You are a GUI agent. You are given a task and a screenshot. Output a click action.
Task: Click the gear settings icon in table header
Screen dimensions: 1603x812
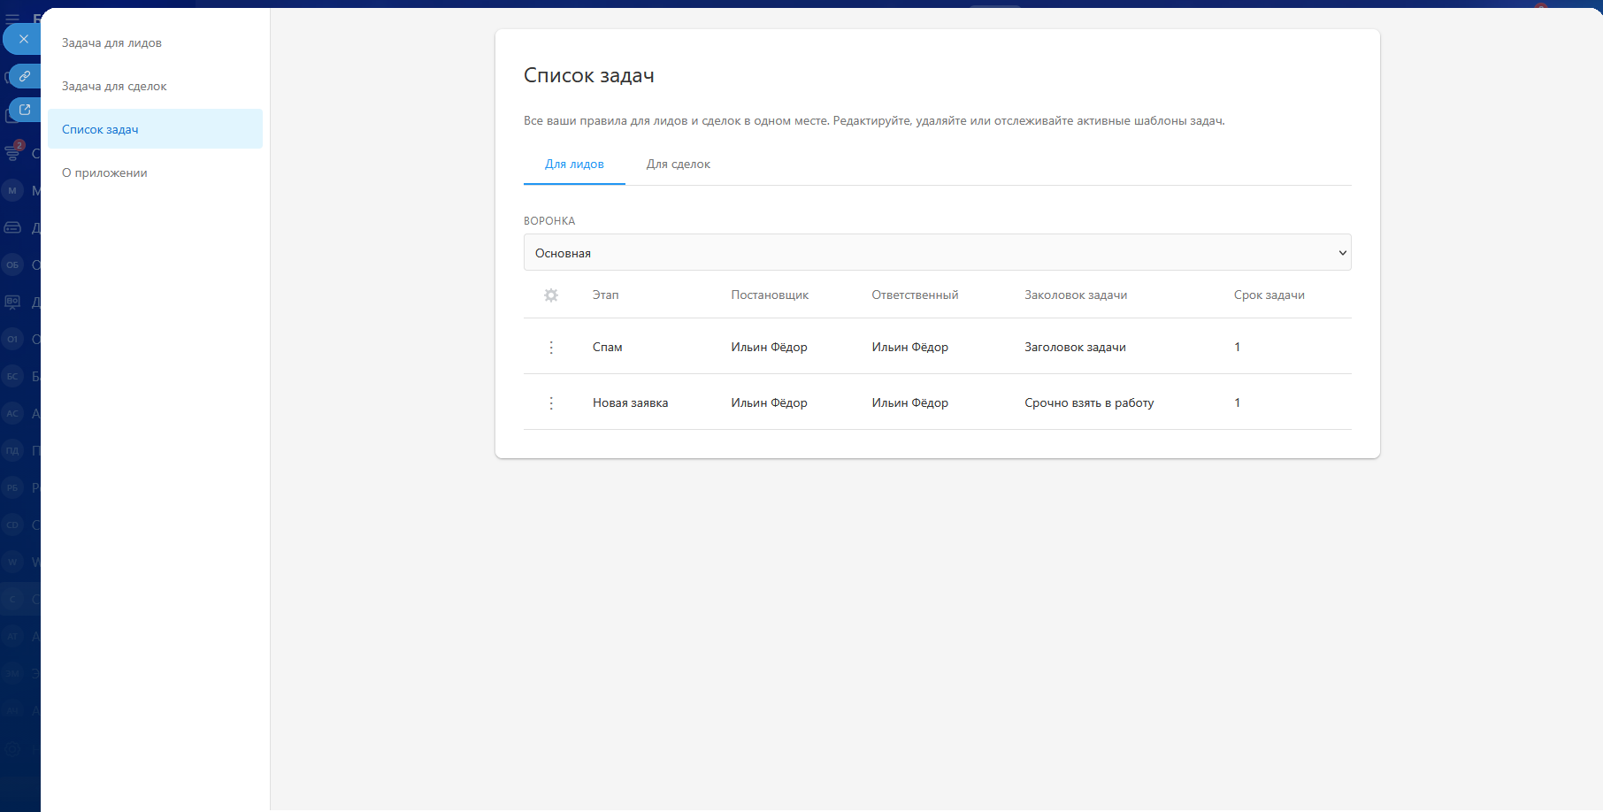[x=551, y=295]
